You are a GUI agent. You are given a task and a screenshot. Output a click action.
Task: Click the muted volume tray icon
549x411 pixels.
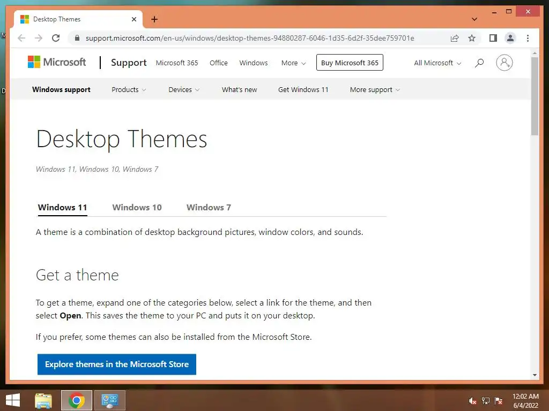tap(472, 401)
